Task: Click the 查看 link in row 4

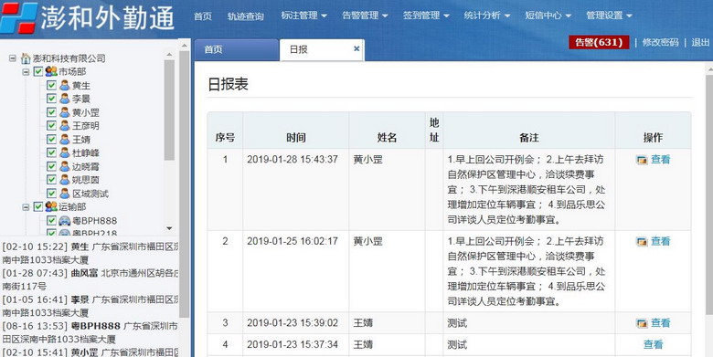Action: click(653, 345)
